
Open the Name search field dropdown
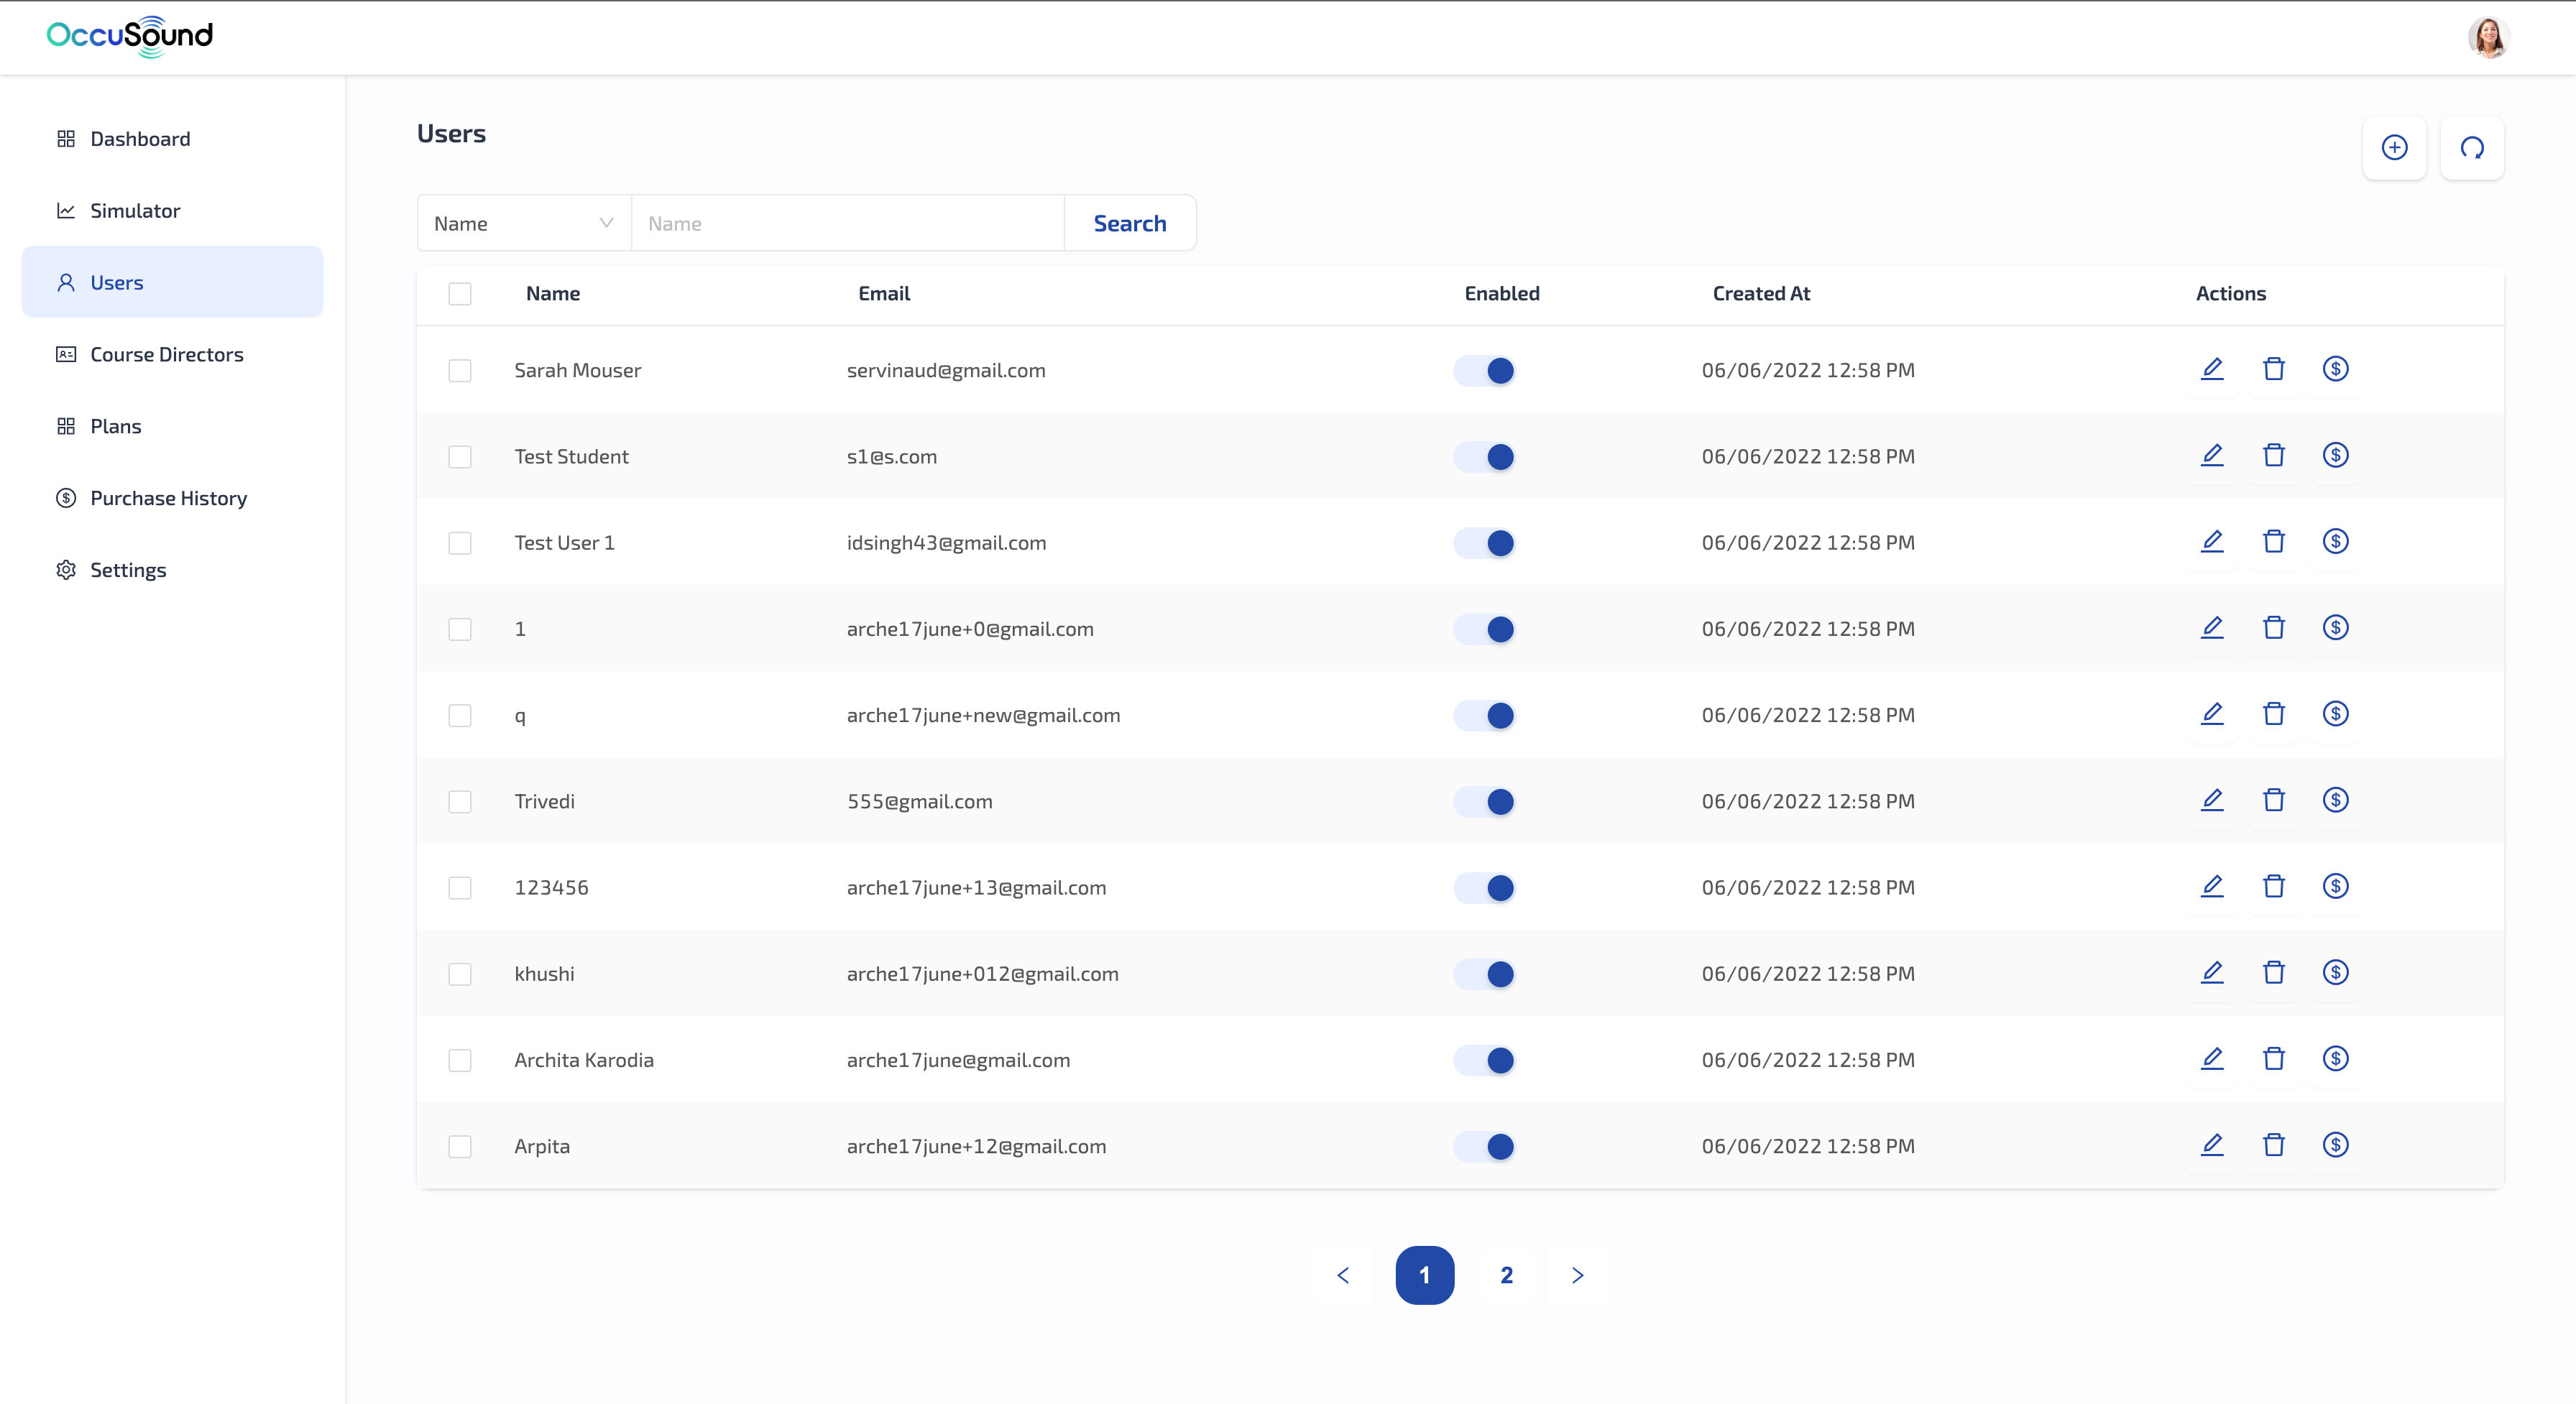click(524, 223)
